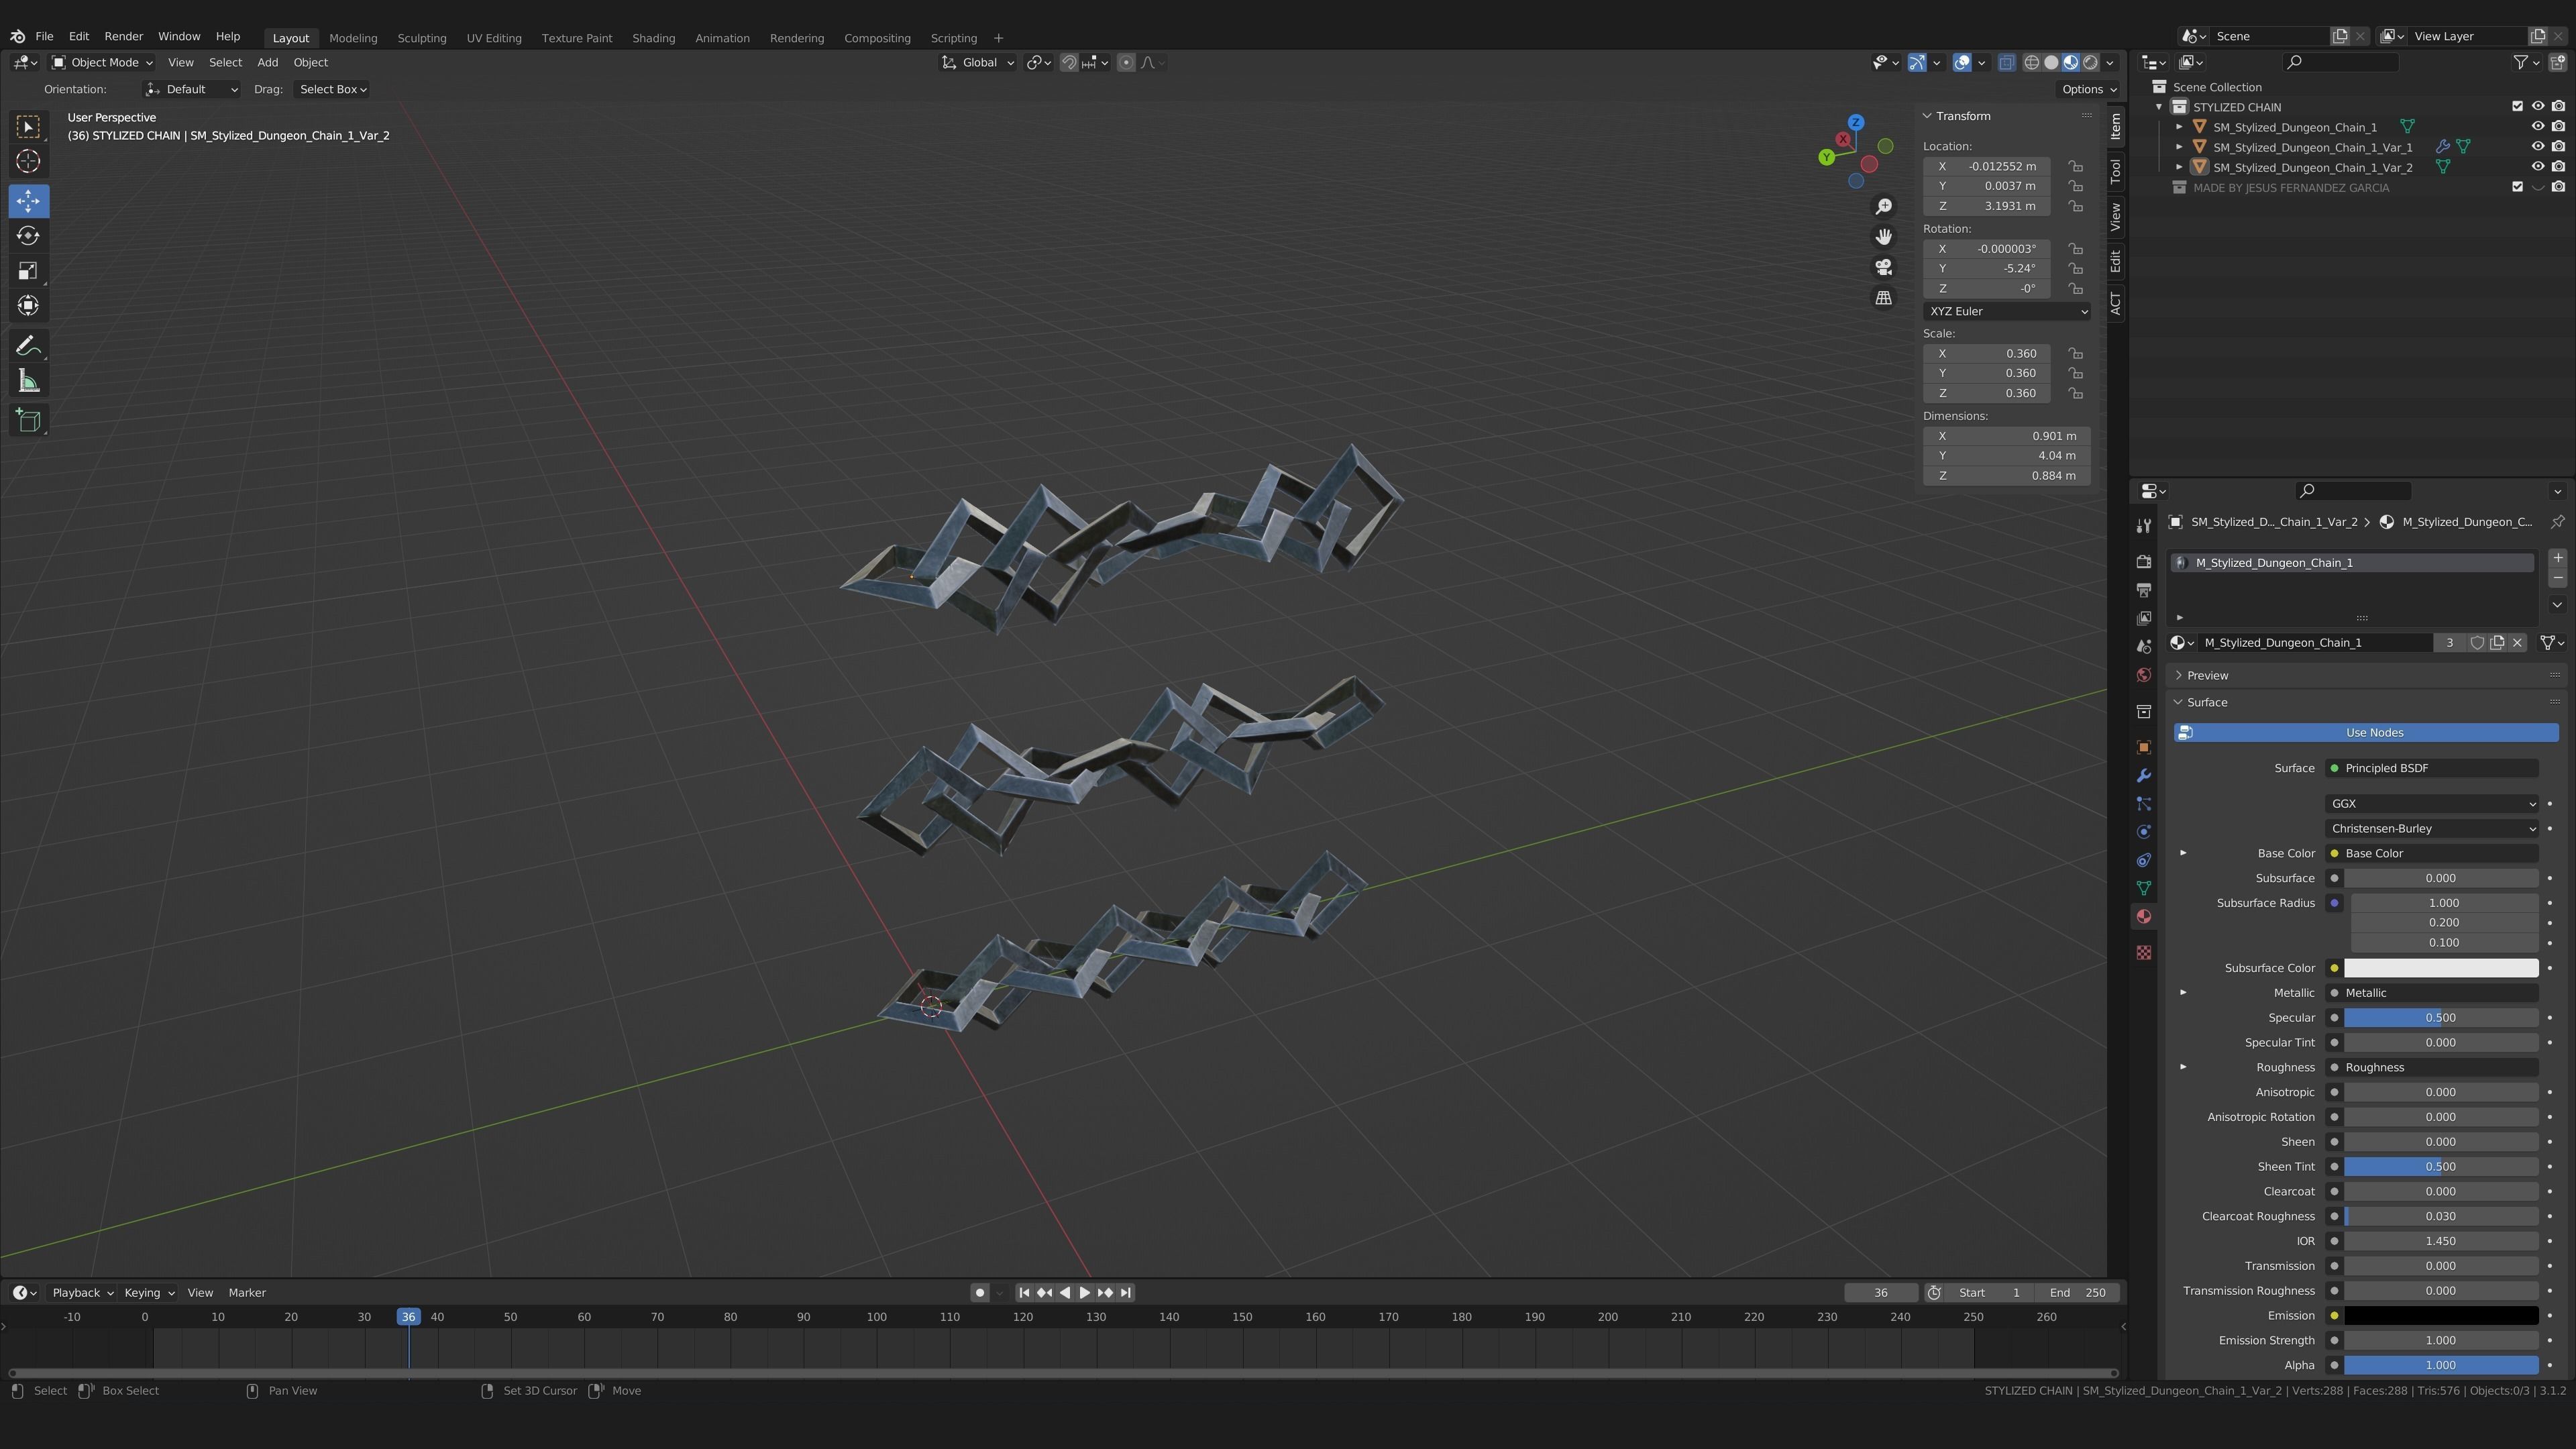This screenshot has height=1449, width=2576.
Task: Click the End frame field showing 250
Action: [2078, 1292]
